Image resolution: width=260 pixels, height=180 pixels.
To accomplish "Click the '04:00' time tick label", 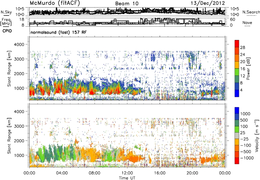I will 62,173.
